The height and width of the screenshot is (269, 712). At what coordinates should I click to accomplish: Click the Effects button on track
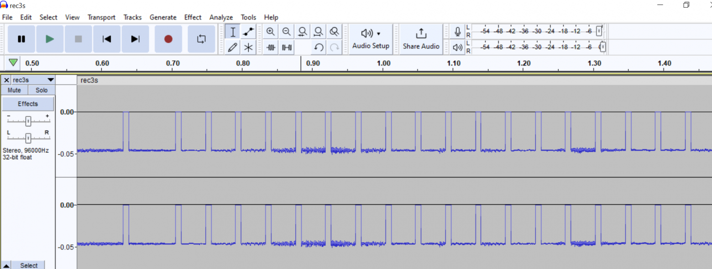coord(28,104)
